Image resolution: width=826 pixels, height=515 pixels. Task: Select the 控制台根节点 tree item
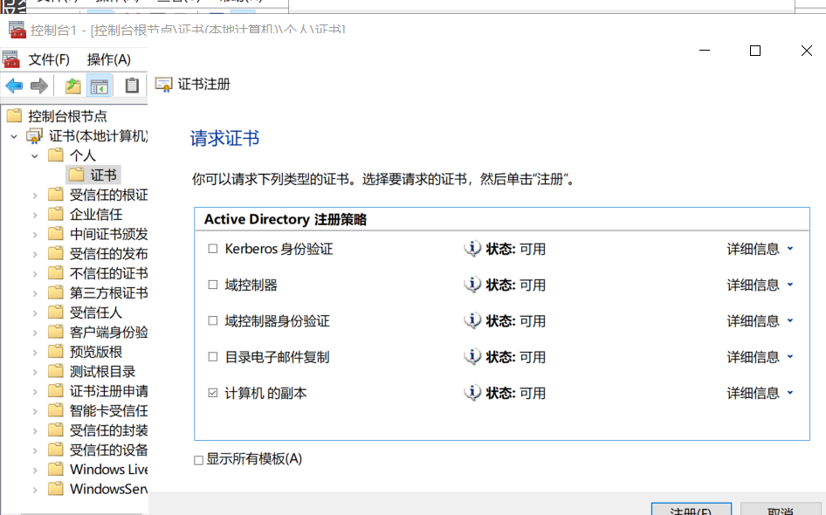pos(67,116)
